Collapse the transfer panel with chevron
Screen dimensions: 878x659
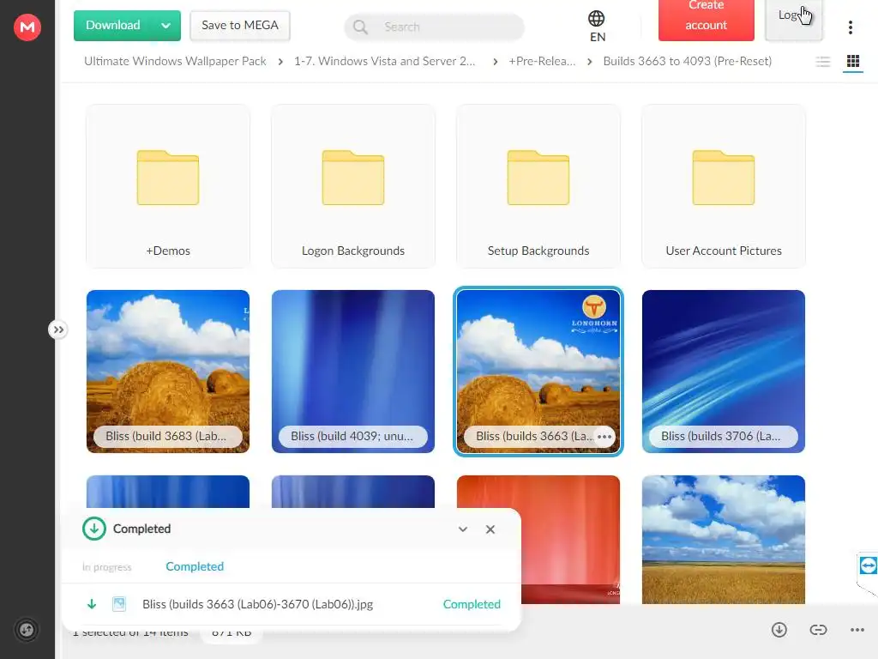(463, 529)
